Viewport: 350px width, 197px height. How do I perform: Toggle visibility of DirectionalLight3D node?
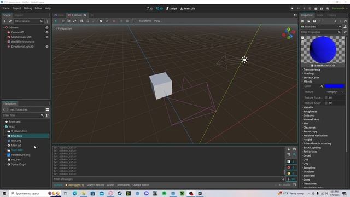[47, 47]
